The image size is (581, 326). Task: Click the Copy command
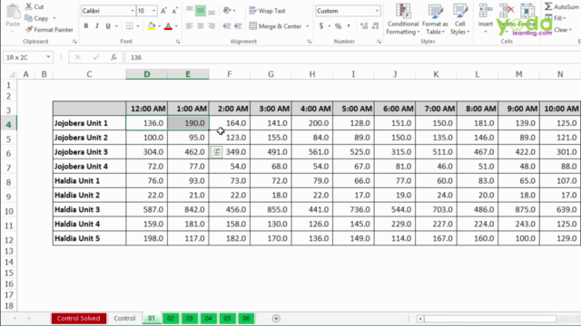coord(36,18)
